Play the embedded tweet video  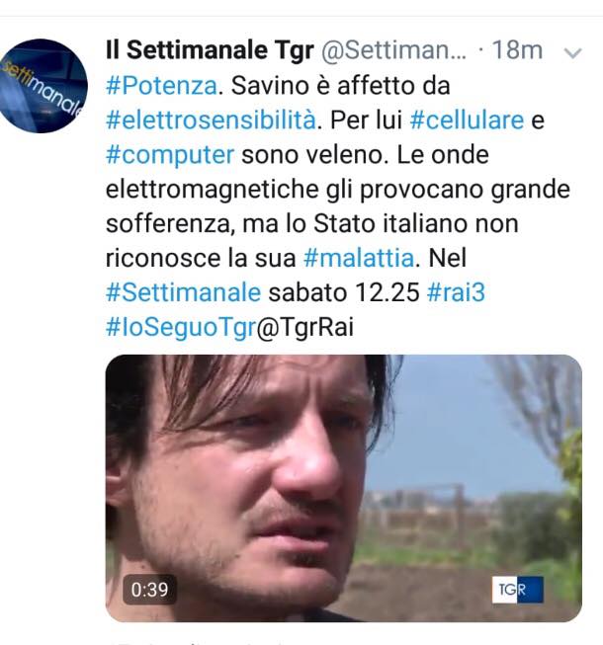coord(344,488)
